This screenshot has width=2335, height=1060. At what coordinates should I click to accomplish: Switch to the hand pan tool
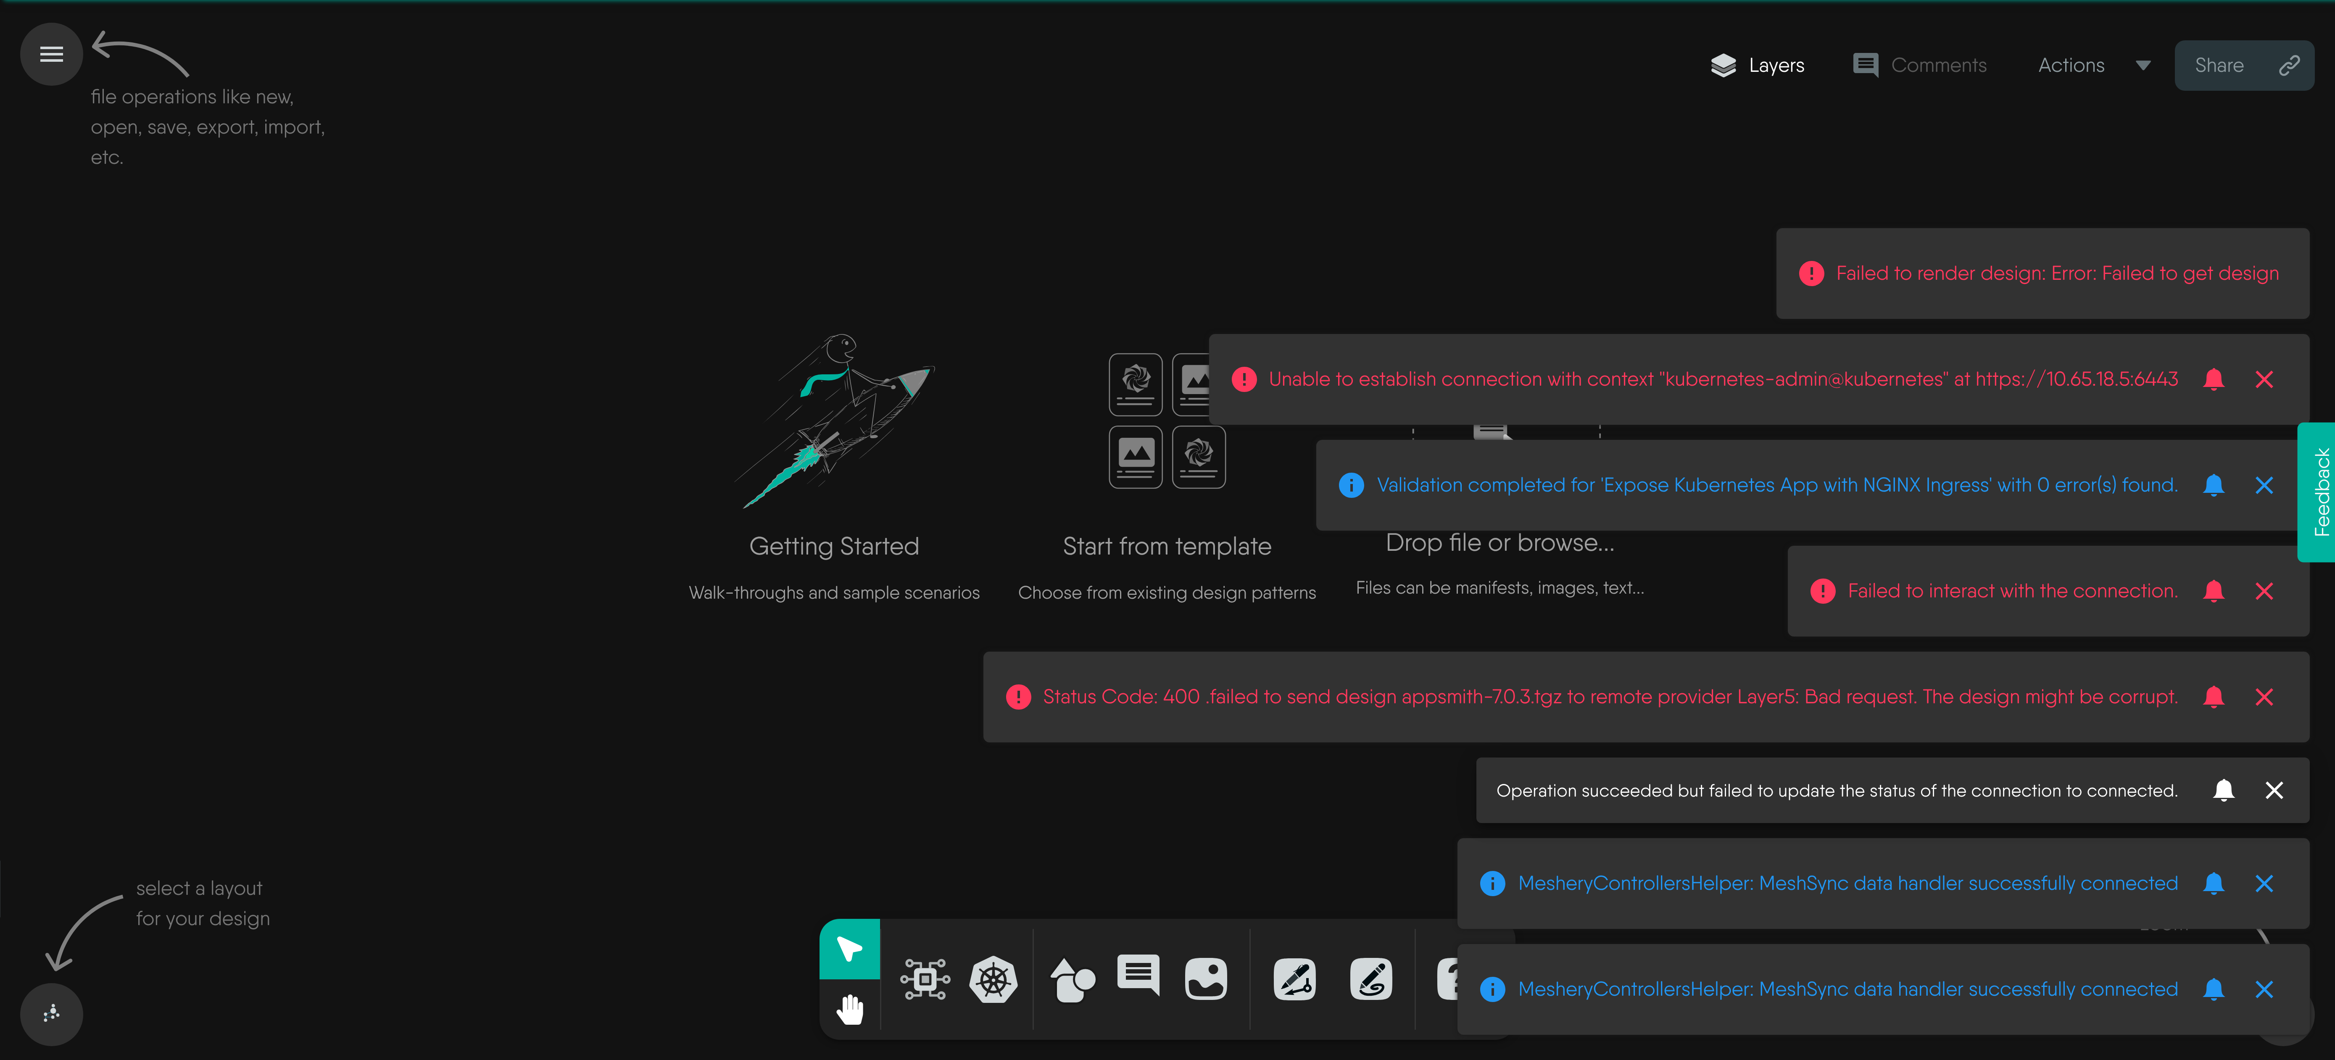pos(849,1008)
